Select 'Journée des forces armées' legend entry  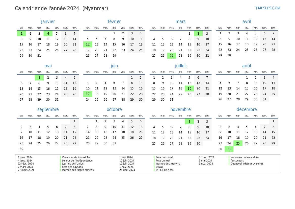point(78,170)
